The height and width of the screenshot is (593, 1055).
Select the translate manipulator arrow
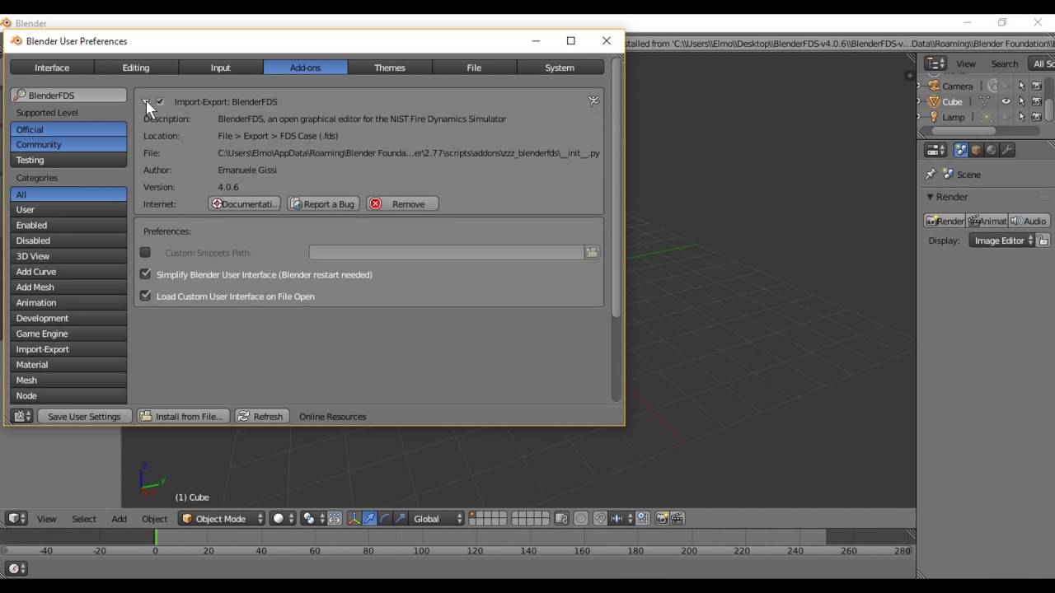pos(369,518)
